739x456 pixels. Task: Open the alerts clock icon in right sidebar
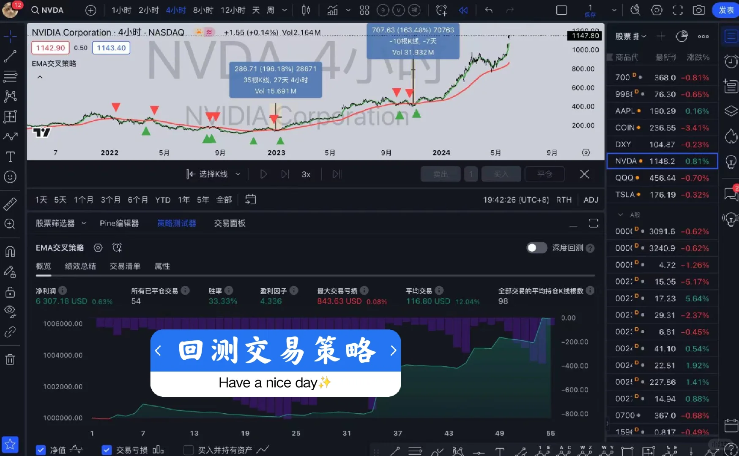click(x=731, y=62)
